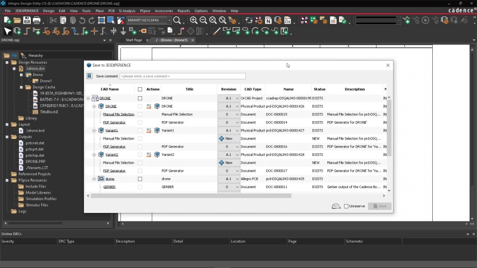Toggle the header select-all checkbox
The height and width of the screenshot is (268, 477).
pos(140,89)
